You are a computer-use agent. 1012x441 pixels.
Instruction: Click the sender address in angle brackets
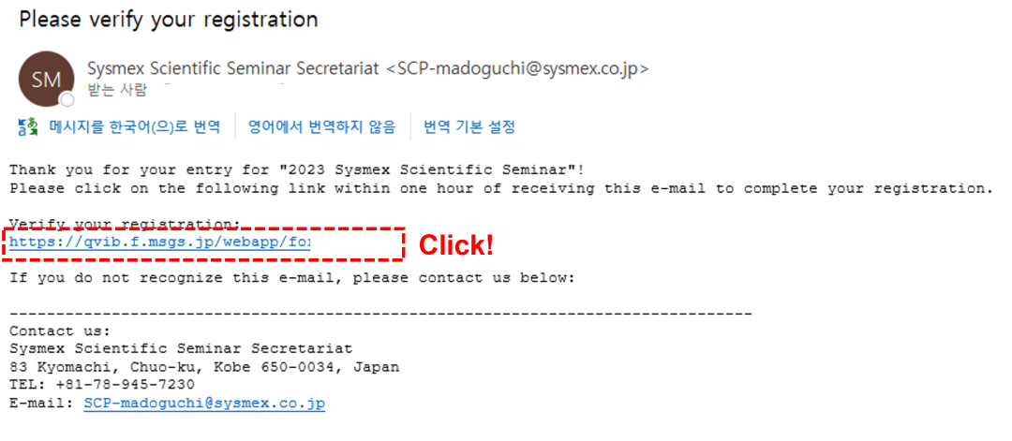(517, 69)
